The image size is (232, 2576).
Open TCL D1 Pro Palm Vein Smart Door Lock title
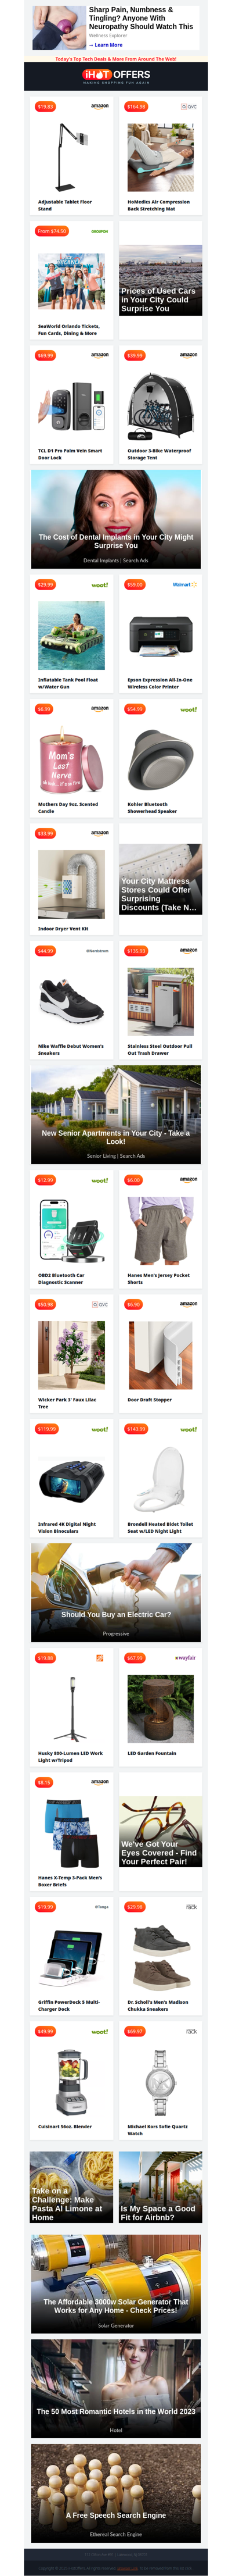pyautogui.click(x=70, y=454)
